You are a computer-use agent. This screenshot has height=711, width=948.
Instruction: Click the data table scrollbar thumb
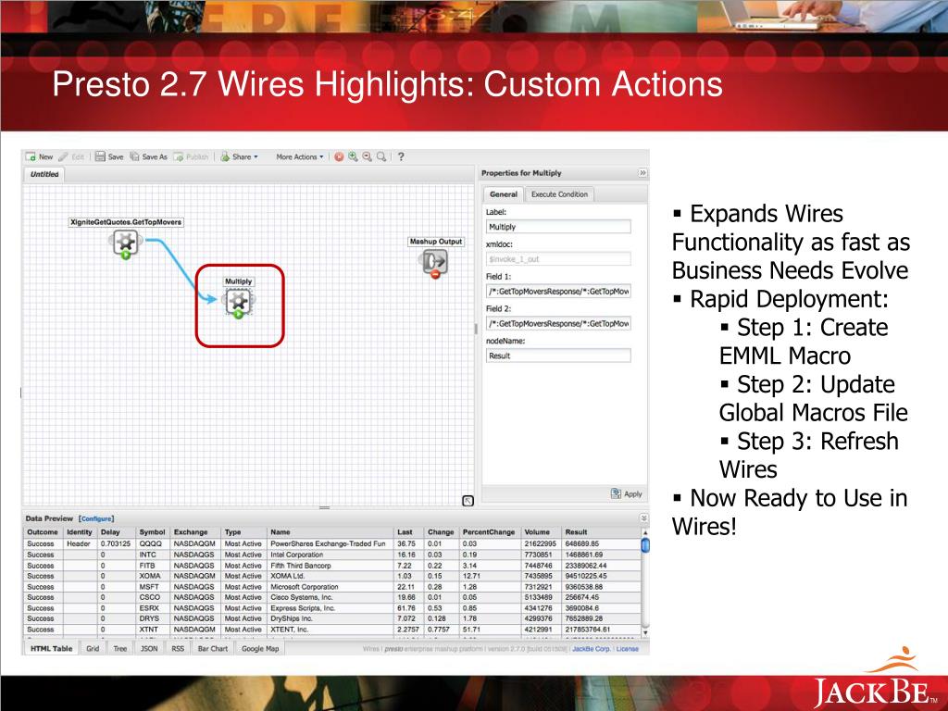click(x=645, y=544)
